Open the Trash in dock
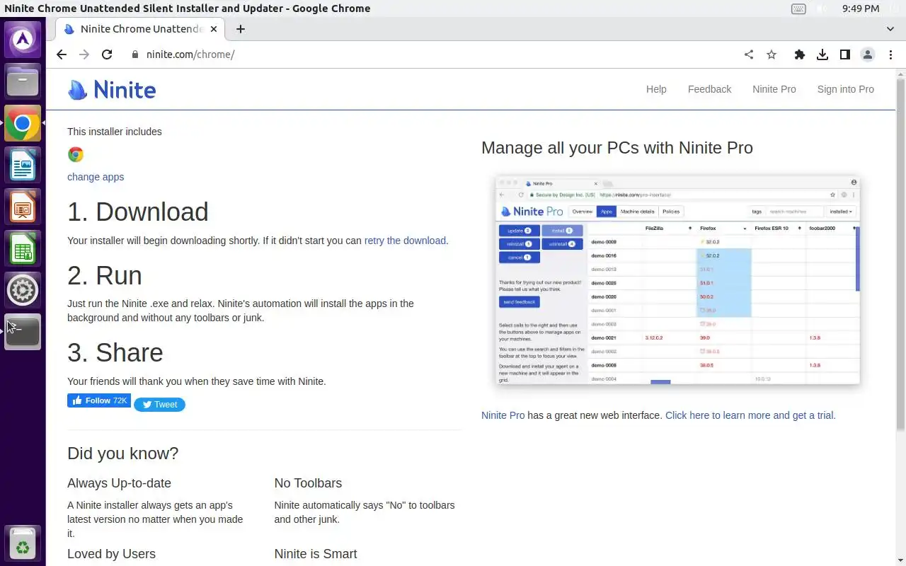The width and height of the screenshot is (906, 566). click(x=23, y=545)
